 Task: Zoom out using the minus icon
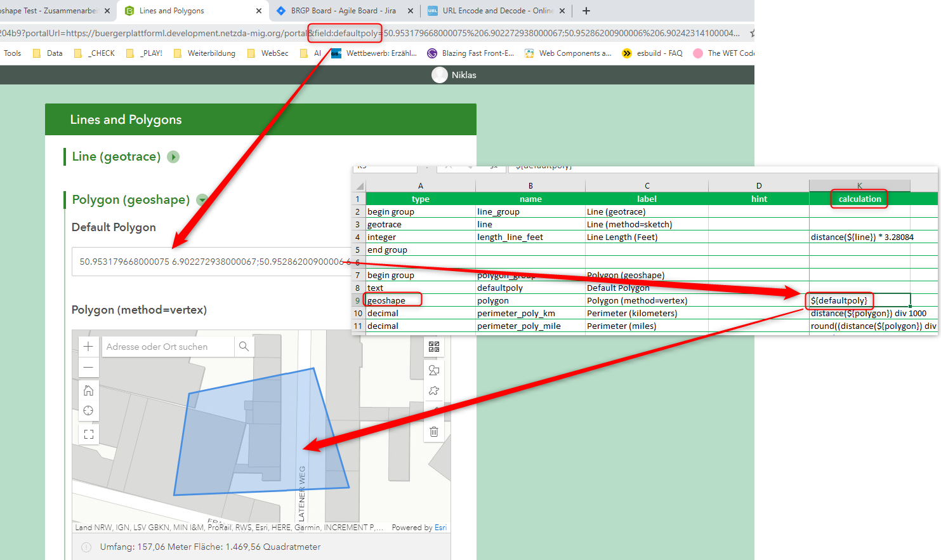(x=88, y=367)
